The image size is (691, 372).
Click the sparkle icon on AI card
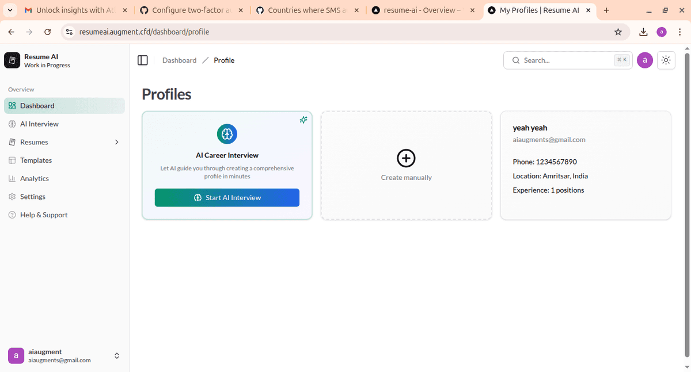pyautogui.click(x=303, y=120)
